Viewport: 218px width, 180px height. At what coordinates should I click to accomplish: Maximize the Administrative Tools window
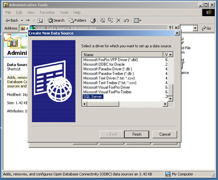click(x=206, y=5)
